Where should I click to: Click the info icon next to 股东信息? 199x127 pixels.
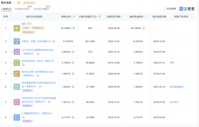pyautogui.click(x=14, y=3)
